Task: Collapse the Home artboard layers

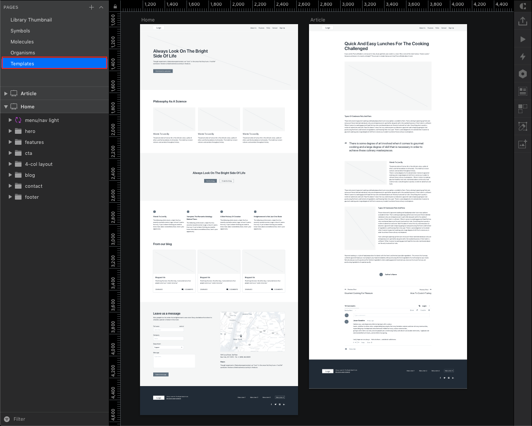Action: point(6,107)
